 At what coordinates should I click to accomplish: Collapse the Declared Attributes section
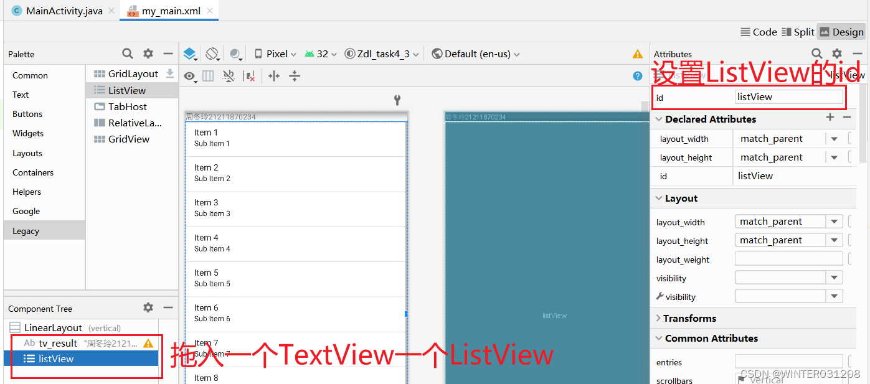[660, 119]
